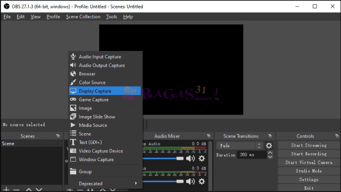Mute the Mic/Aux speaker icon

[191, 181]
